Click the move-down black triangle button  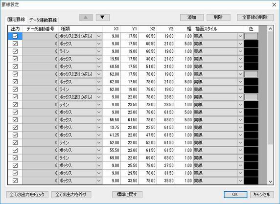click(x=103, y=18)
